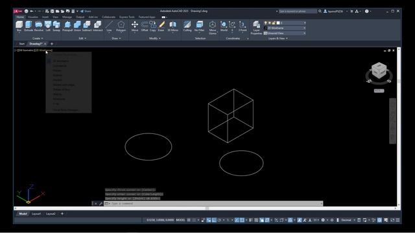Image resolution: width=415 pixels, height=233 pixels.
Task: Open the Express Tools tab
Action: (127, 17)
